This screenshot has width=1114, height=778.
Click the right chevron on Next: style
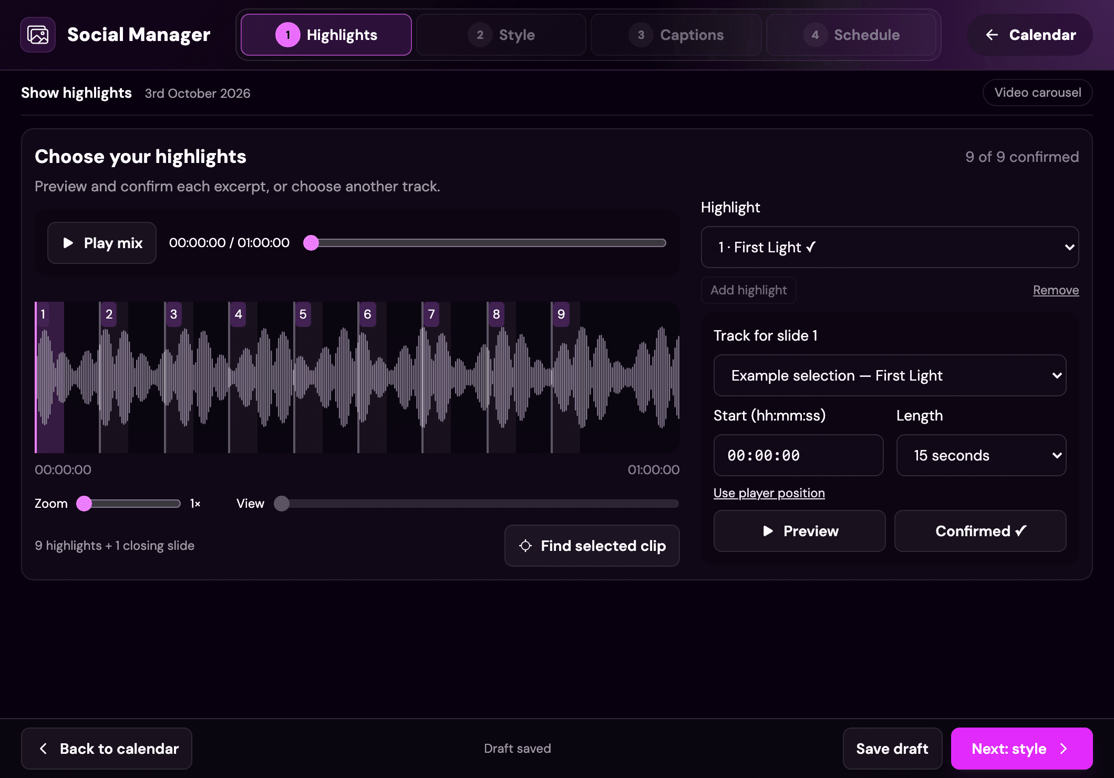pos(1064,749)
